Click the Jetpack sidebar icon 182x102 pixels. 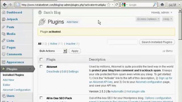[x=4, y=19]
